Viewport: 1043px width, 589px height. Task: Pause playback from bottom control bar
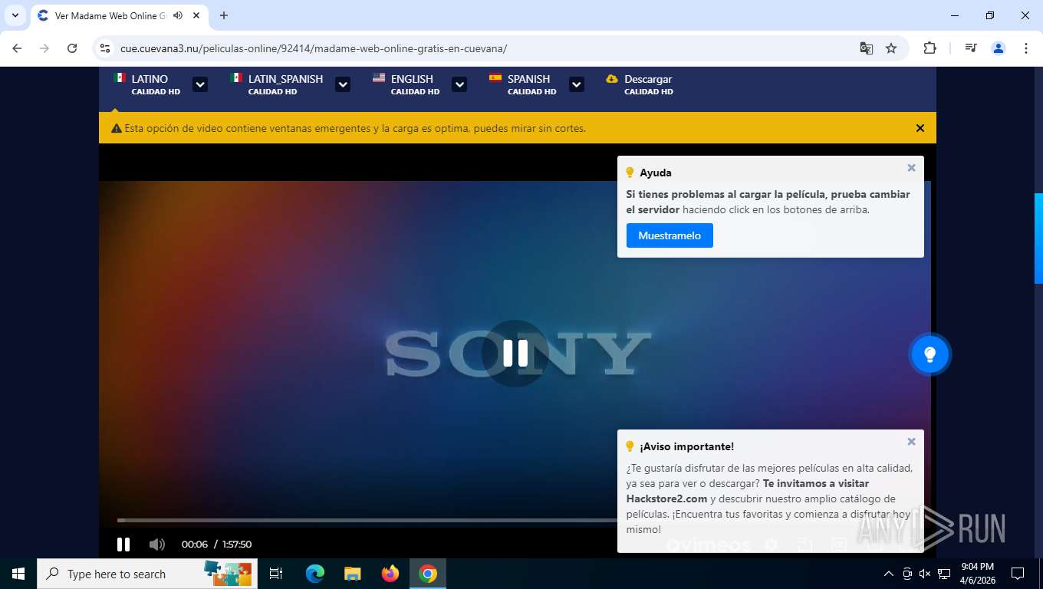pos(123,545)
